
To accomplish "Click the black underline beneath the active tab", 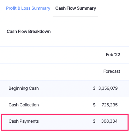I will pos(76,17).
